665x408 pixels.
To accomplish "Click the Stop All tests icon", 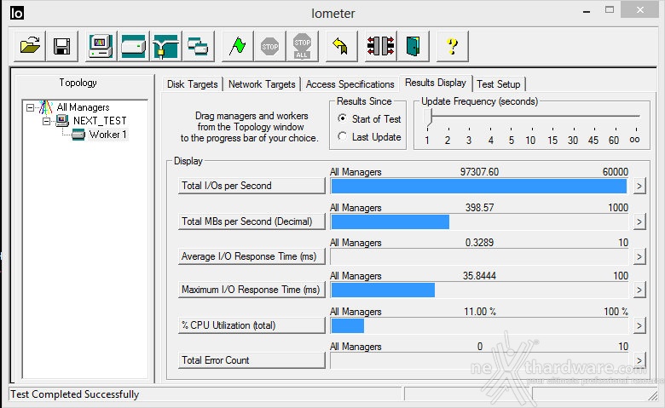I will point(302,46).
